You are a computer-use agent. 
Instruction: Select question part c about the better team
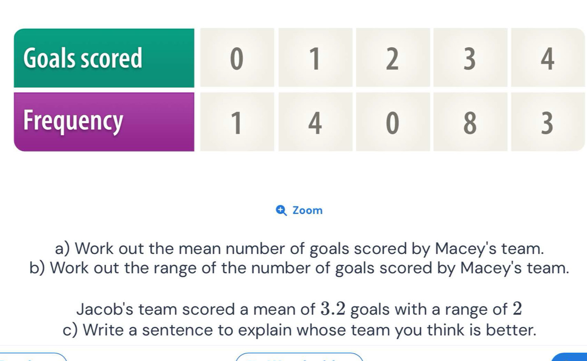[299, 330]
